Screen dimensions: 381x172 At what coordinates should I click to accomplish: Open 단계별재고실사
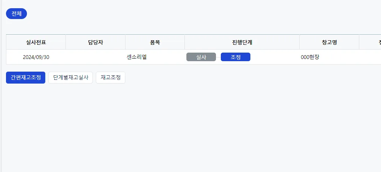[x=70, y=78]
